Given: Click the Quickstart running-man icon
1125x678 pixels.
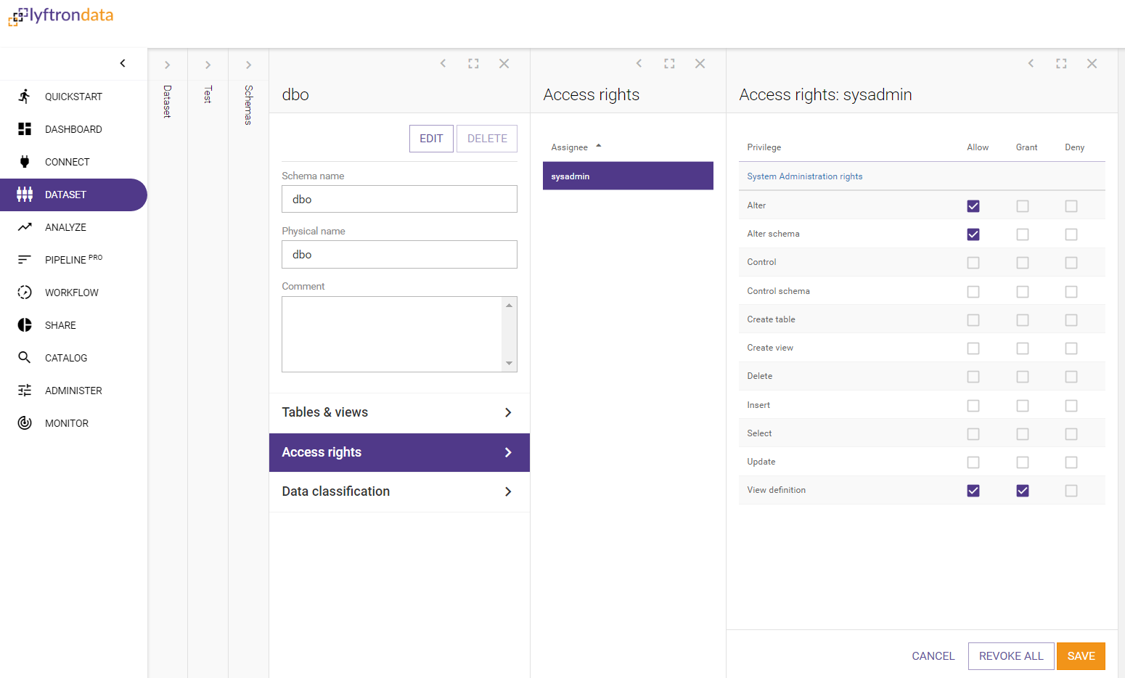Looking at the screenshot, I should pyautogui.click(x=25, y=96).
